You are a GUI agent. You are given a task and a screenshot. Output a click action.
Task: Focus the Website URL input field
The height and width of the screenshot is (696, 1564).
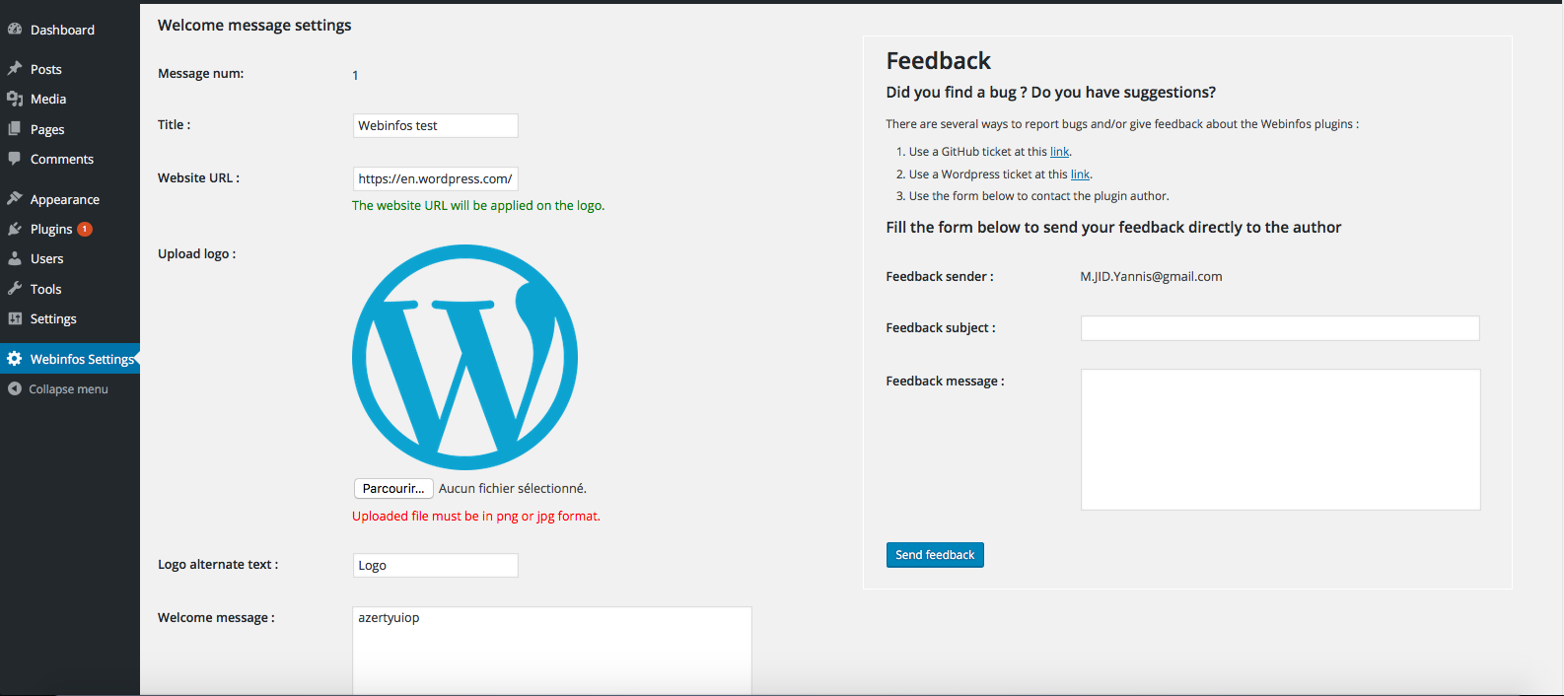coord(435,178)
